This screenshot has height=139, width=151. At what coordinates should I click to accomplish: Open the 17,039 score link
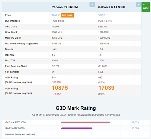pyautogui.click(x=135, y=122)
